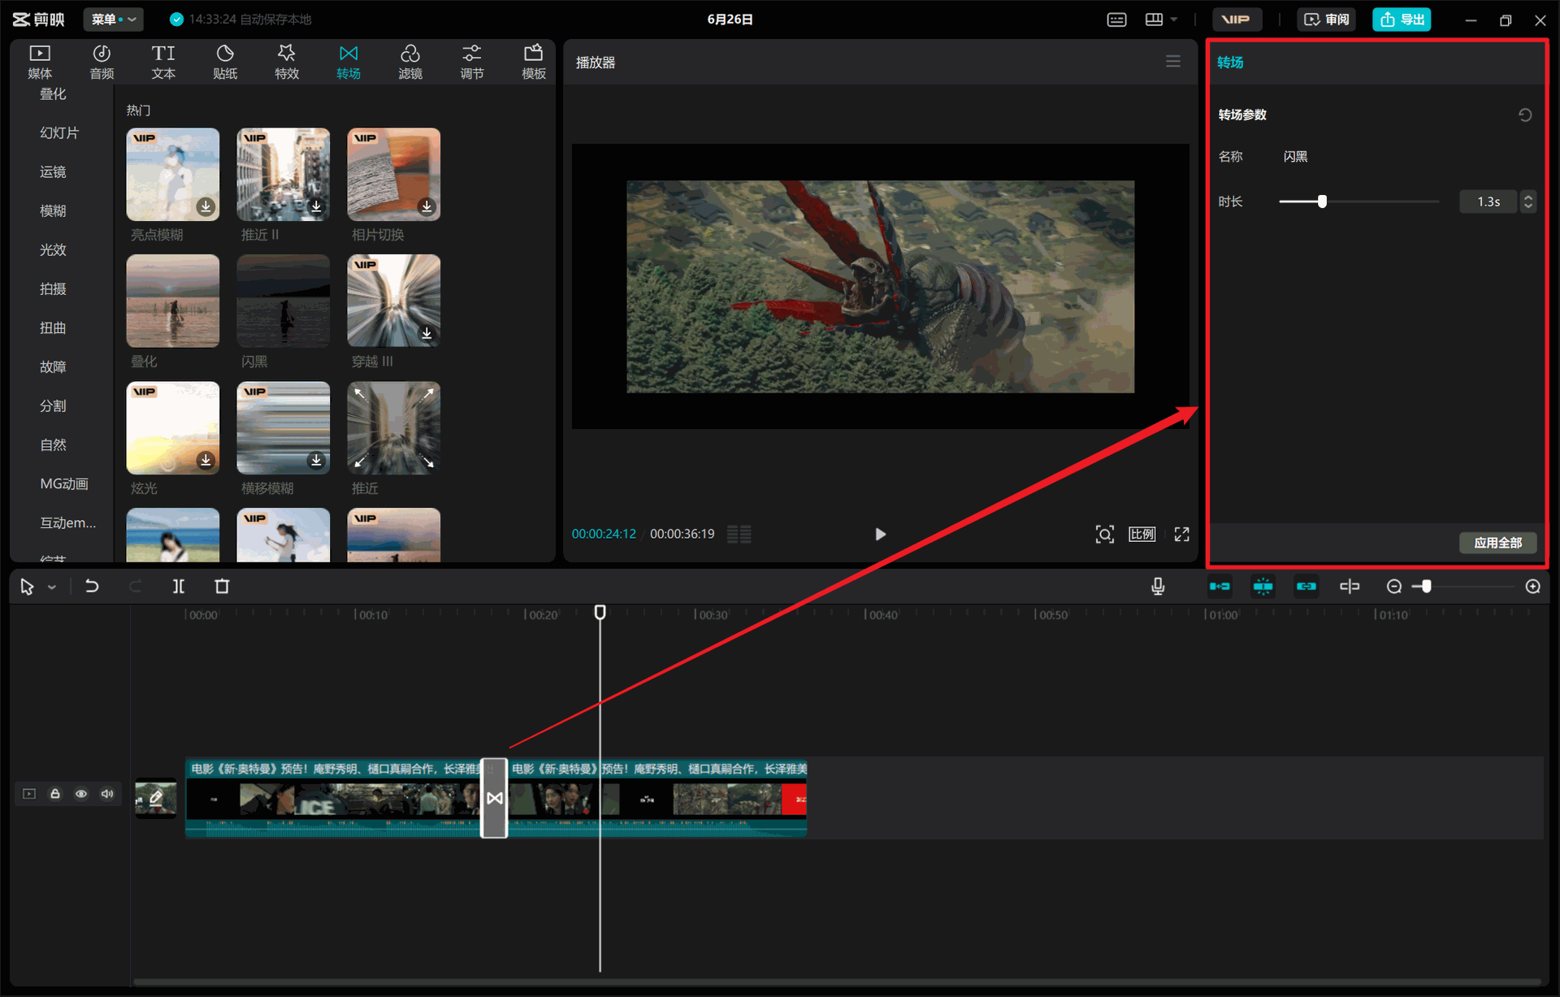
Task: Select the 模糊 transition category
Action: point(53,210)
